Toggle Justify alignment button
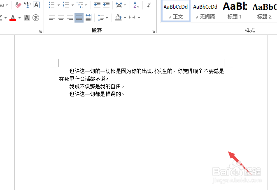This screenshot has width=277, height=190. click(x=79, y=18)
